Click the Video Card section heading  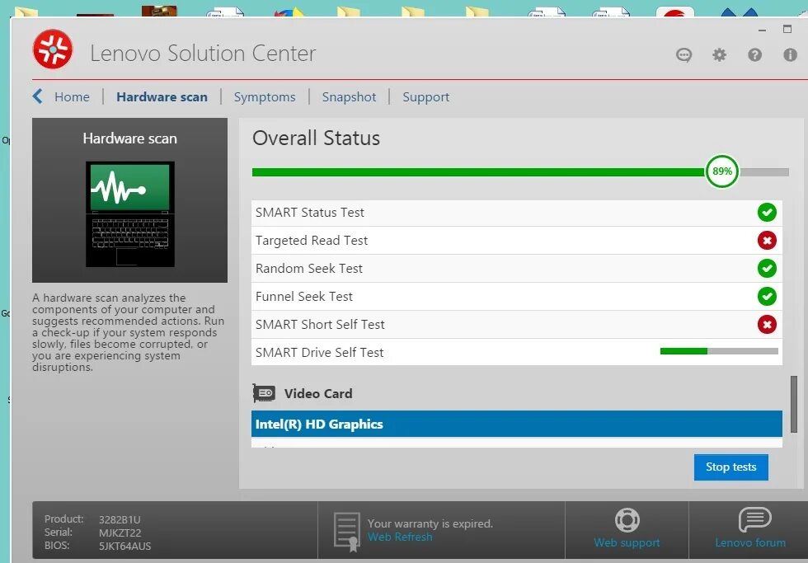(318, 393)
